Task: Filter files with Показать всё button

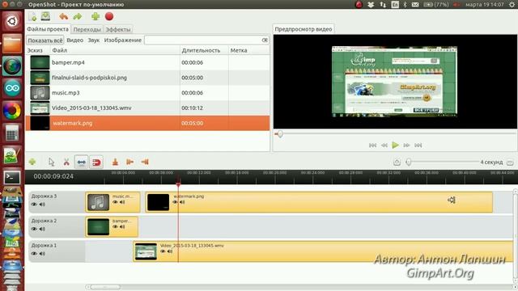Action: (x=45, y=40)
